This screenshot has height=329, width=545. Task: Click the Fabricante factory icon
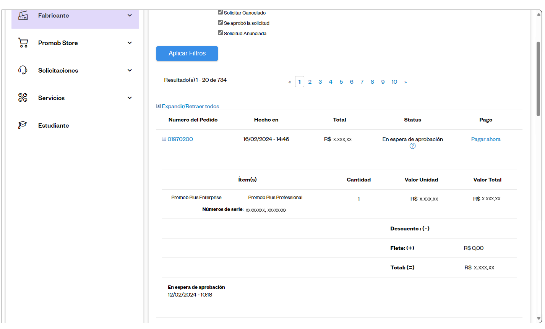pos(23,15)
